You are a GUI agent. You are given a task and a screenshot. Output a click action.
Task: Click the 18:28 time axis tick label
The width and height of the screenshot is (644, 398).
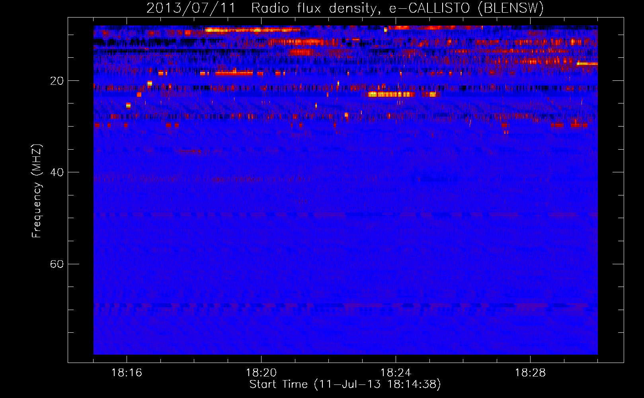tap(530, 373)
